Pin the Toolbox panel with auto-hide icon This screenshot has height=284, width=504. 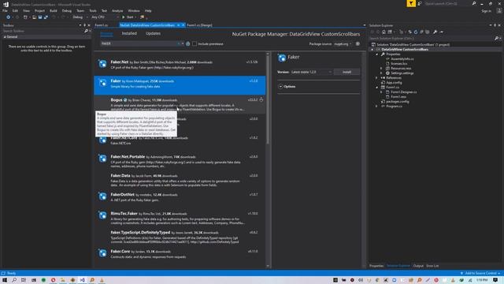coord(84,25)
